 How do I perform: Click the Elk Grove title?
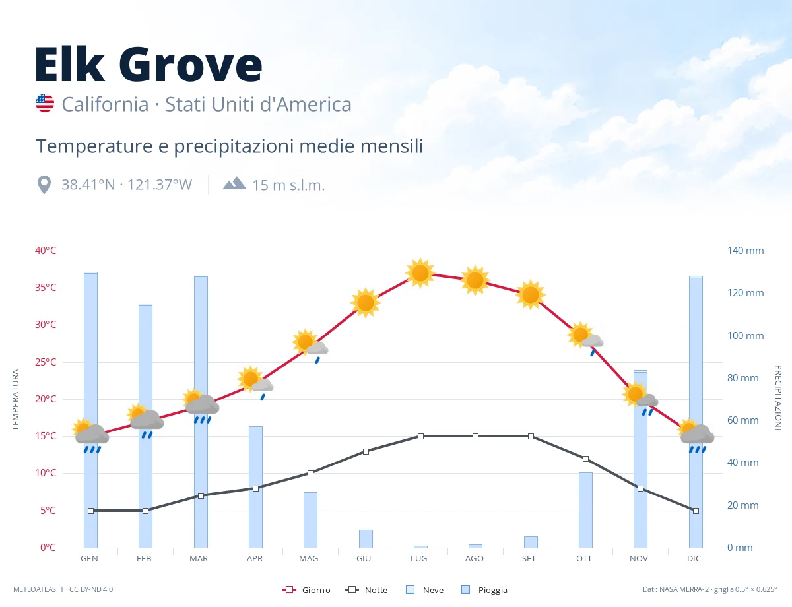click(148, 64)
